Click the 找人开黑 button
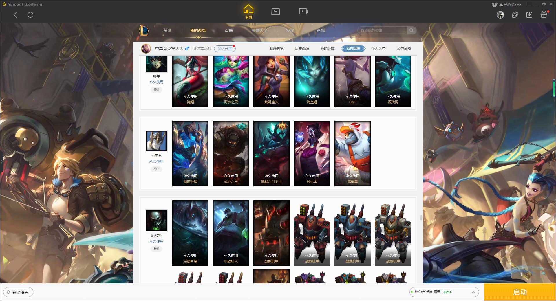 click(225, 49)
